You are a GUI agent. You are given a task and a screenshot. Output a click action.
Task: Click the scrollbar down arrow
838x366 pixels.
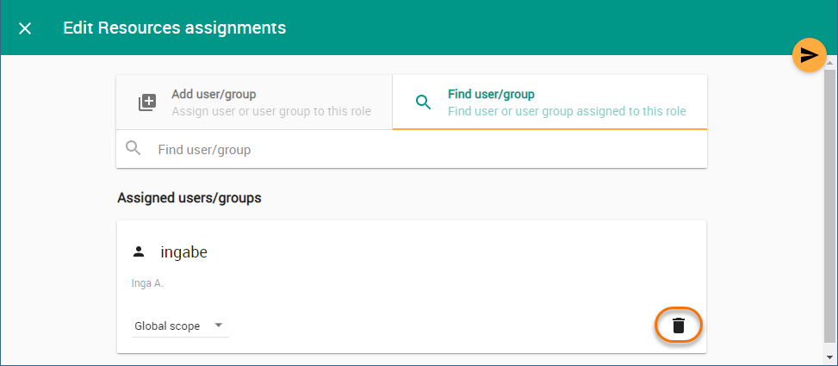(829, 357)
